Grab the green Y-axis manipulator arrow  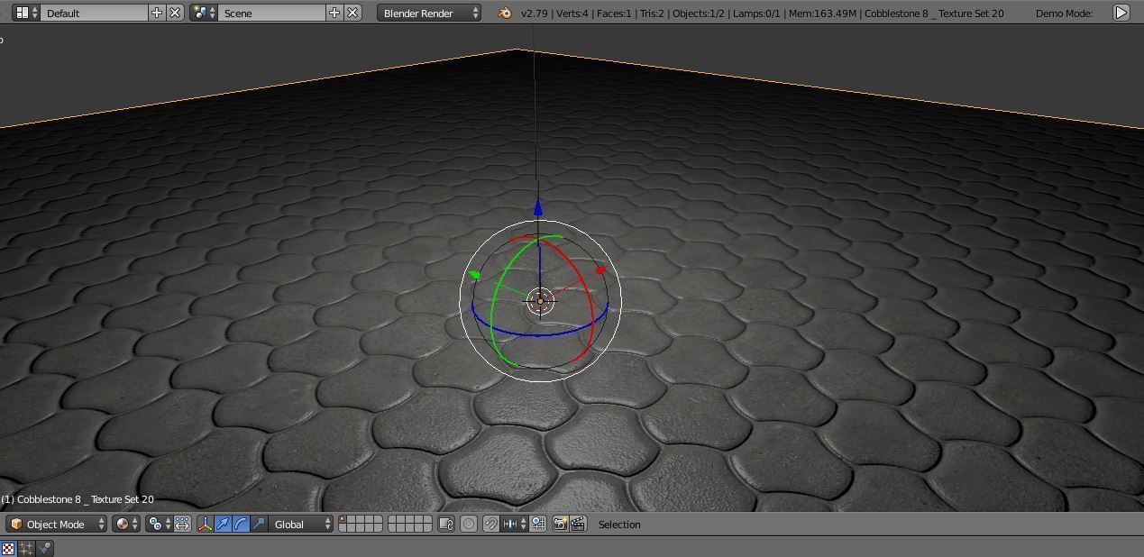coord(474,275)
